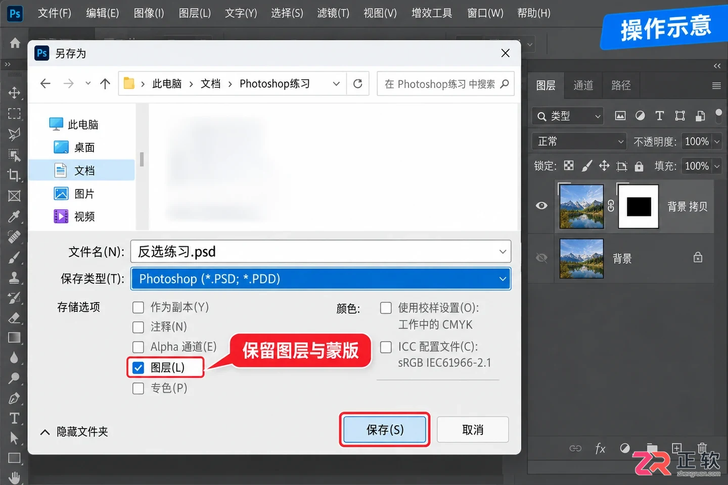Open the 类型 layer filter dropdown
The width and height of the screenshot is (728, 485).
click(568, 116)
